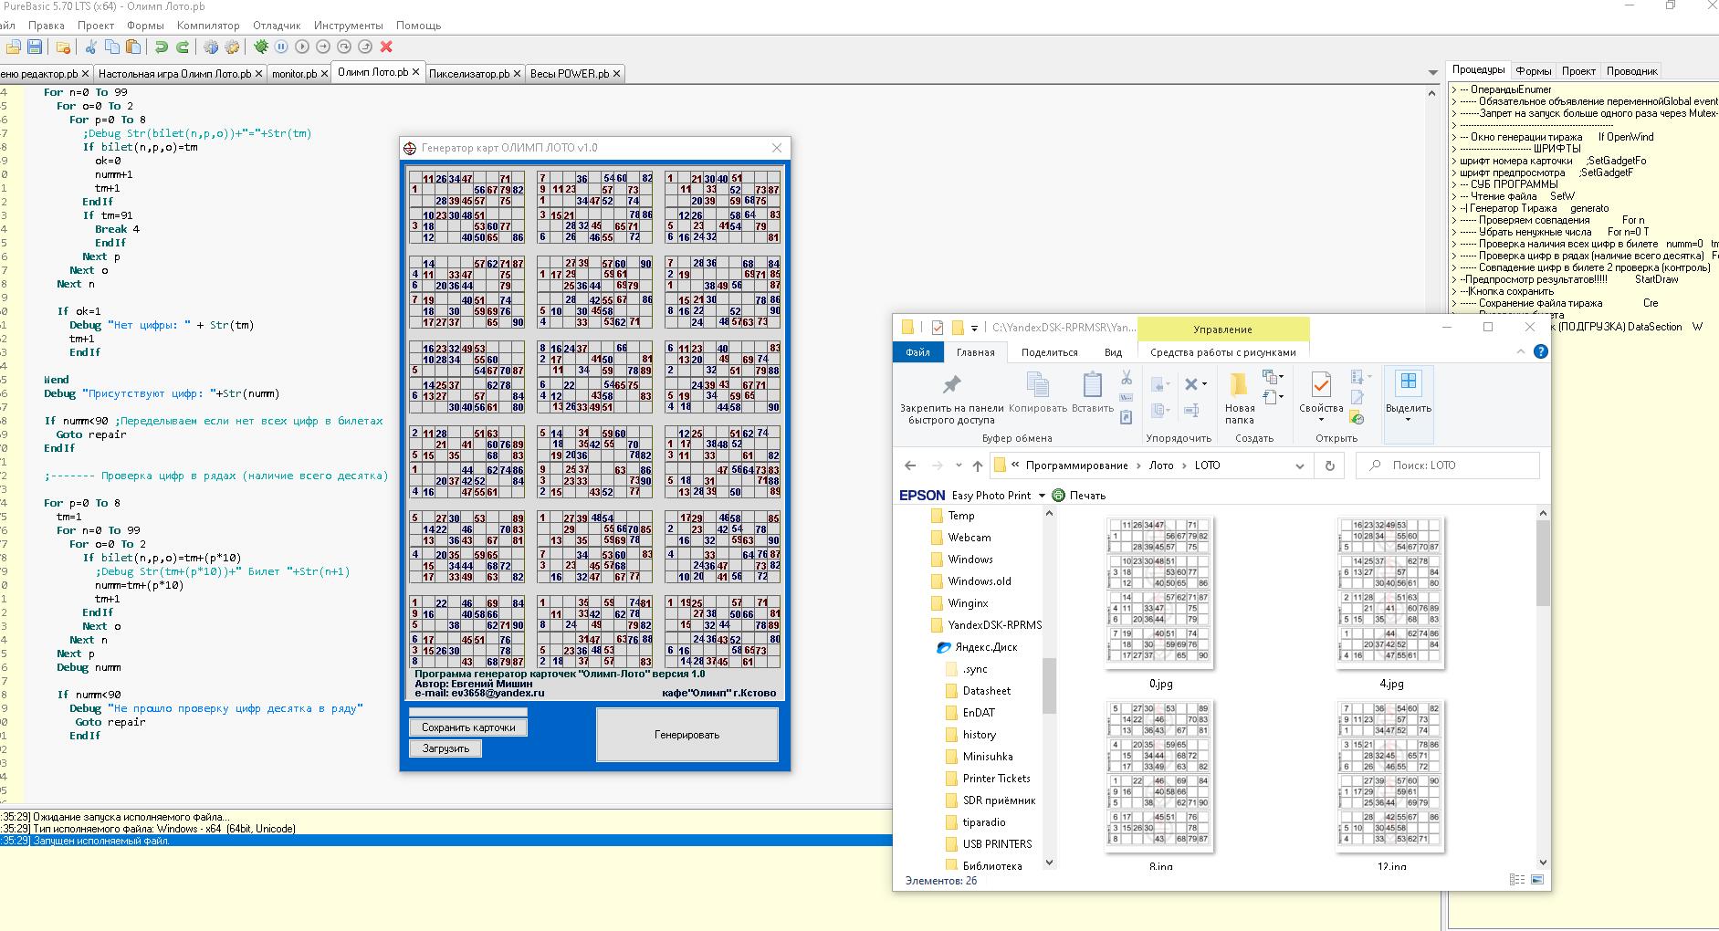This screenshot has width=1719, height=931.
Task: Click the Save file icon in PureBasic toolbar
Action: tap(35, 47)
